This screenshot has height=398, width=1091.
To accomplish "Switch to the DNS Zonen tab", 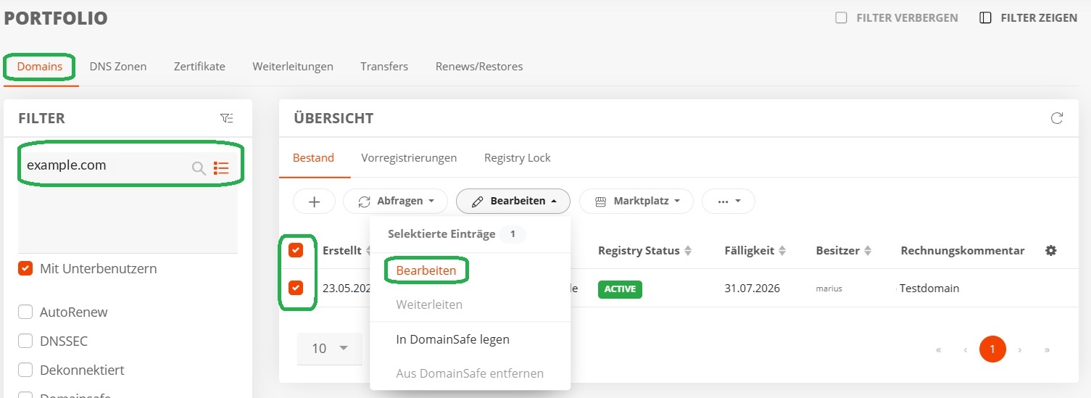I will pos(118,67).
